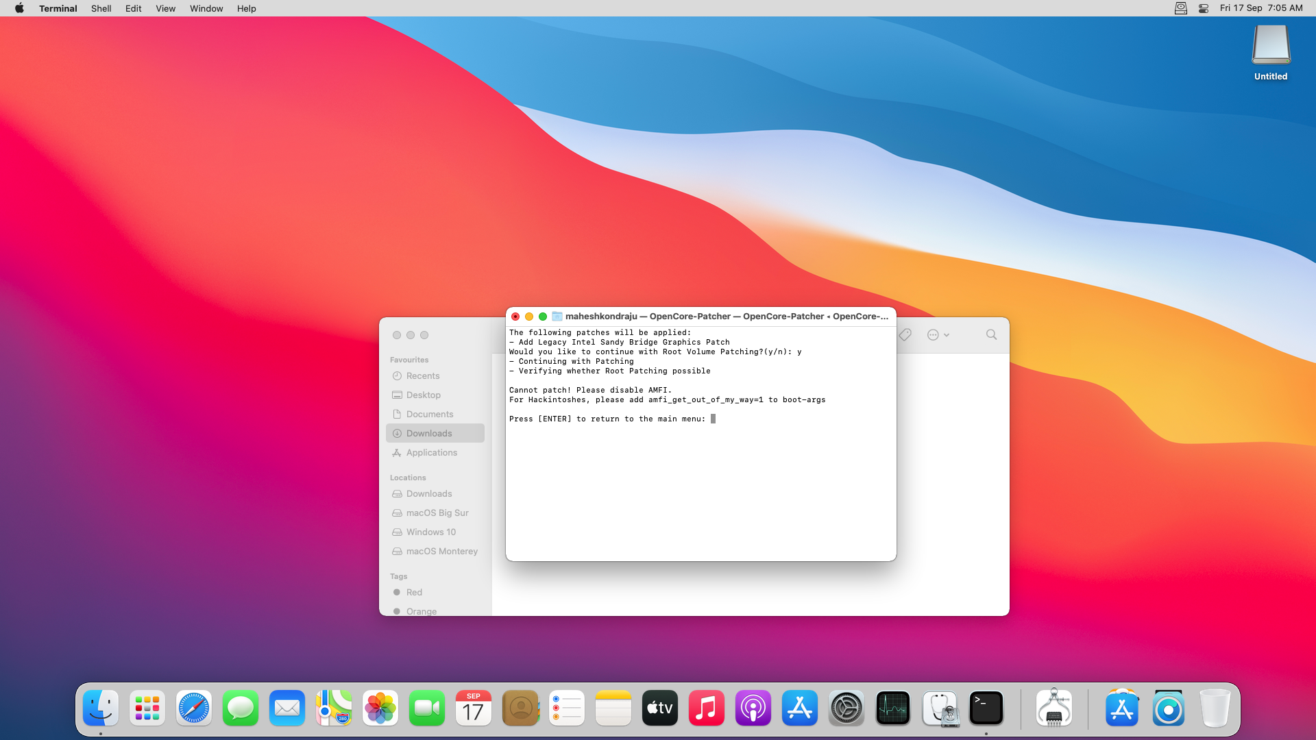This screenshot has width=1316, height=740.
Task: Open the View menu in menu bar
Action: coord(165,8)
